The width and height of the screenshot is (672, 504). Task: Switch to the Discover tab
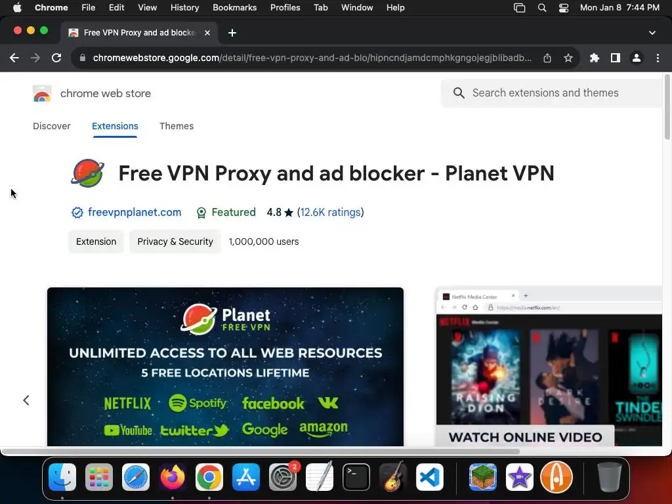51,126
